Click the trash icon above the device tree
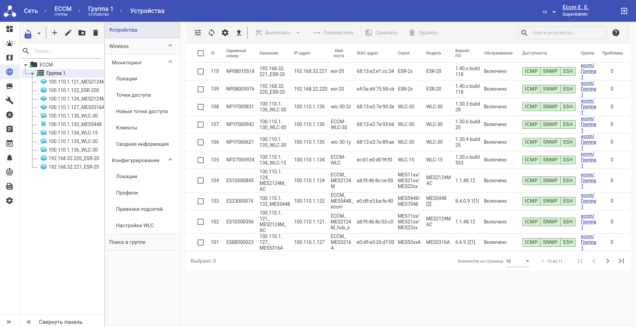The image size is (636, 327). (x=96, y=33)
